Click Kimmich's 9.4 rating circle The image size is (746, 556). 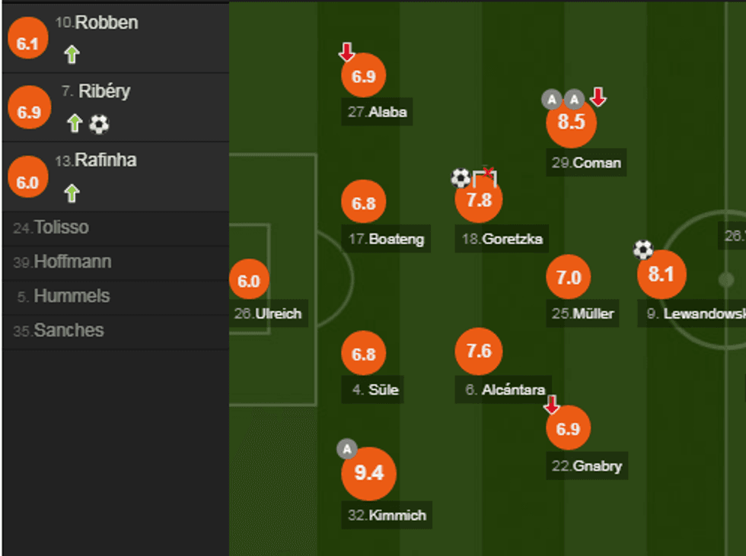(x=368, y=473)
